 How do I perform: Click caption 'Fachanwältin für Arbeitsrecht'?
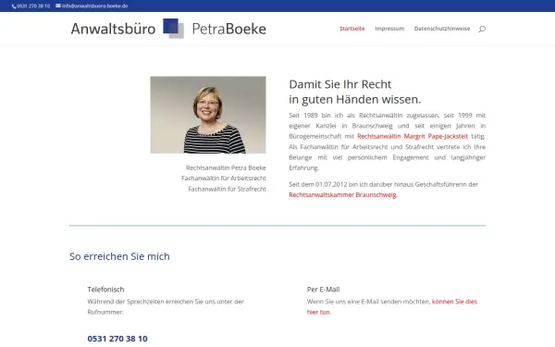click(x=224, y=178)
